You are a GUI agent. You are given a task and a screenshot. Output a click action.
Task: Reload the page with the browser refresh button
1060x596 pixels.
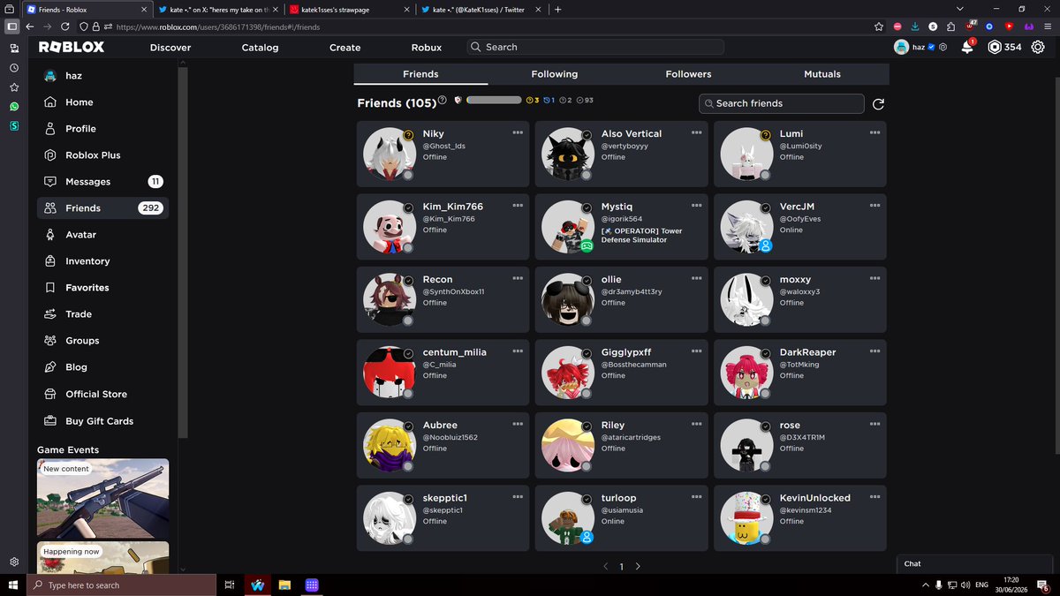tap(65, 26)
